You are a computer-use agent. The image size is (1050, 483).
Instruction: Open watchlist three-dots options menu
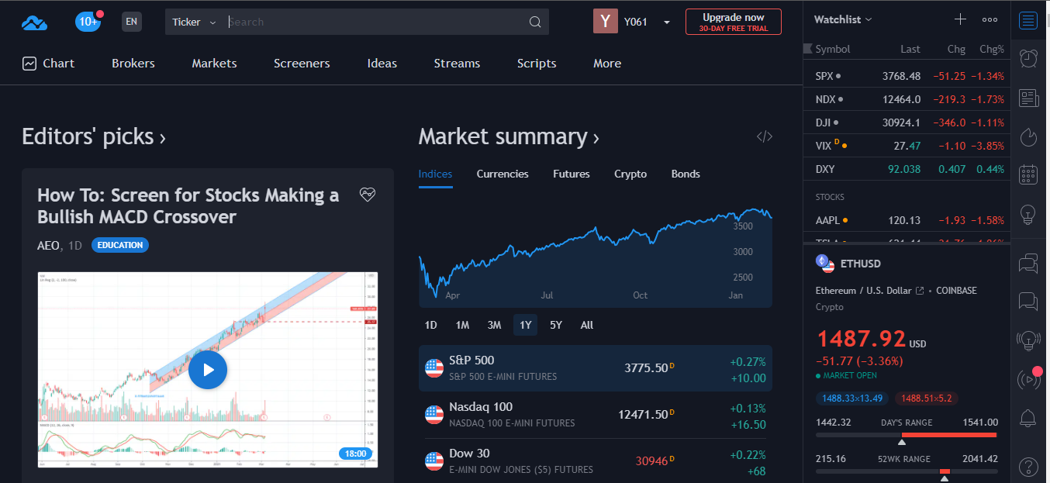tap(990, 19)
